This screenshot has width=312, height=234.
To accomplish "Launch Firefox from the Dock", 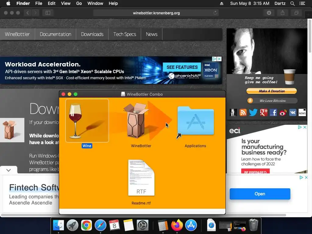I will [x=177, y=225].
